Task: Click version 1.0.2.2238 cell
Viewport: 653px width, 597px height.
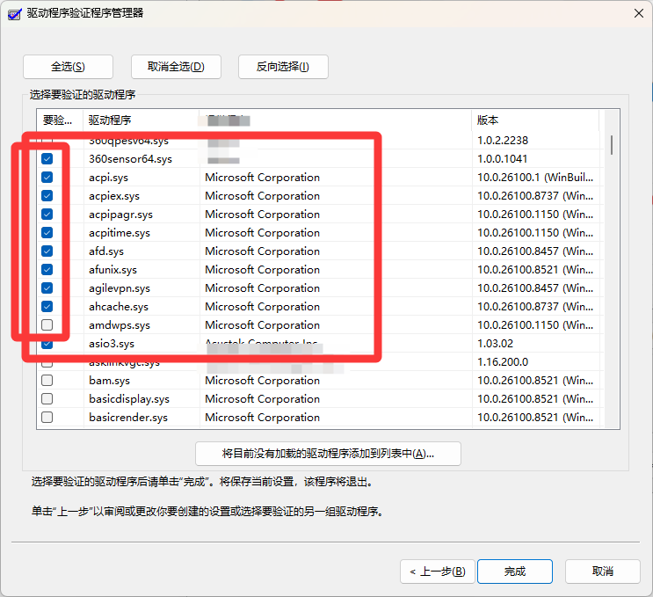Action: (x=503, y=141)
